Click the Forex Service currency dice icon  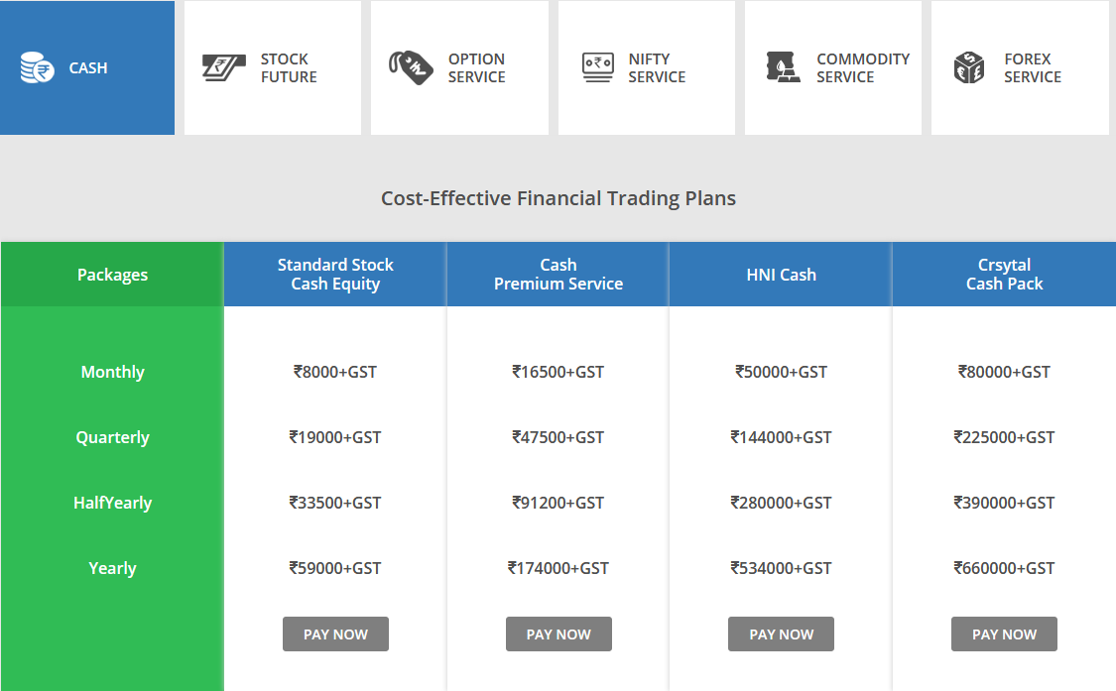pyautogui.click(x=969, y=68)
